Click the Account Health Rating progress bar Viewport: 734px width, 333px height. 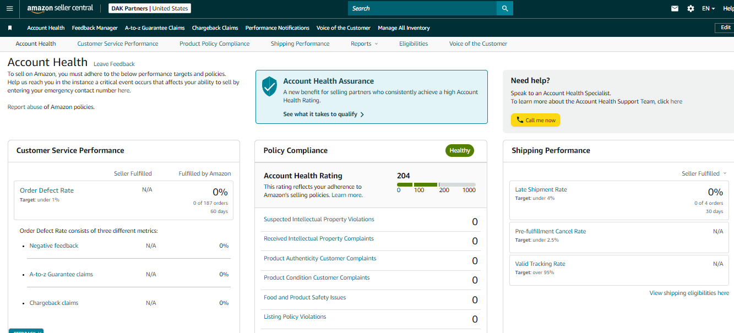pos(436,184)
